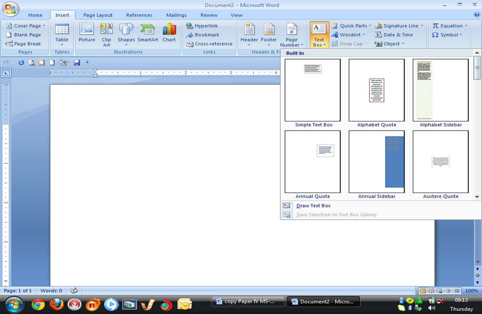
Task: Click the Save floppy disk icon
Action: tap(77, 62)
